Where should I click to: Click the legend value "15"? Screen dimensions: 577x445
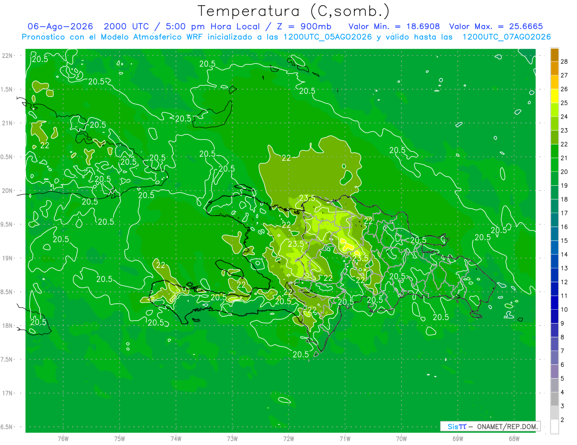[564, 241]
